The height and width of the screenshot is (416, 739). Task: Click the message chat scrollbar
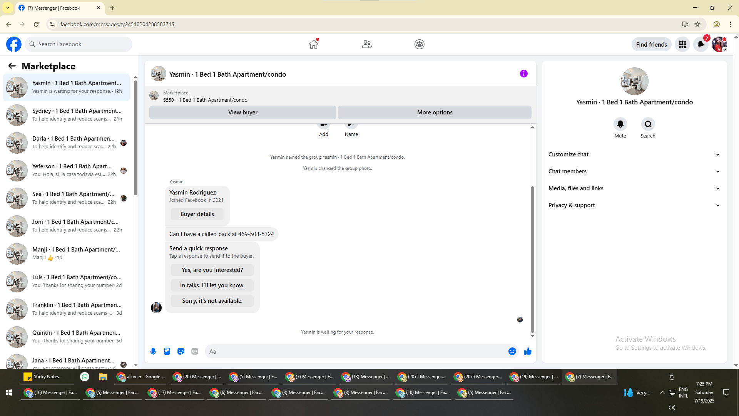coord(532,260)
